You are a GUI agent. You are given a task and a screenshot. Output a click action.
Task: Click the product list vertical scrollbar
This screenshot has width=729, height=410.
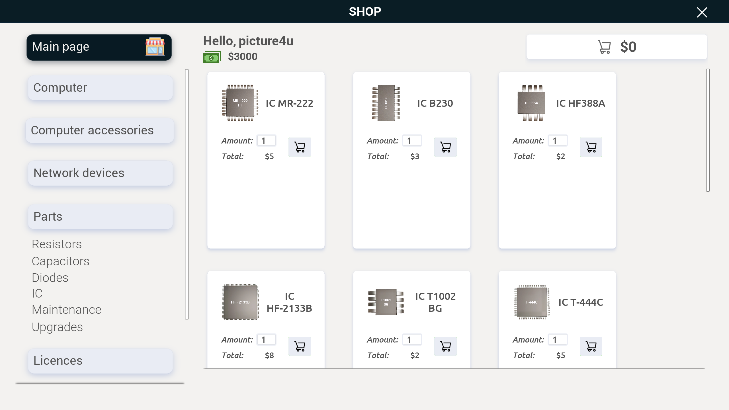coord(708,130)
